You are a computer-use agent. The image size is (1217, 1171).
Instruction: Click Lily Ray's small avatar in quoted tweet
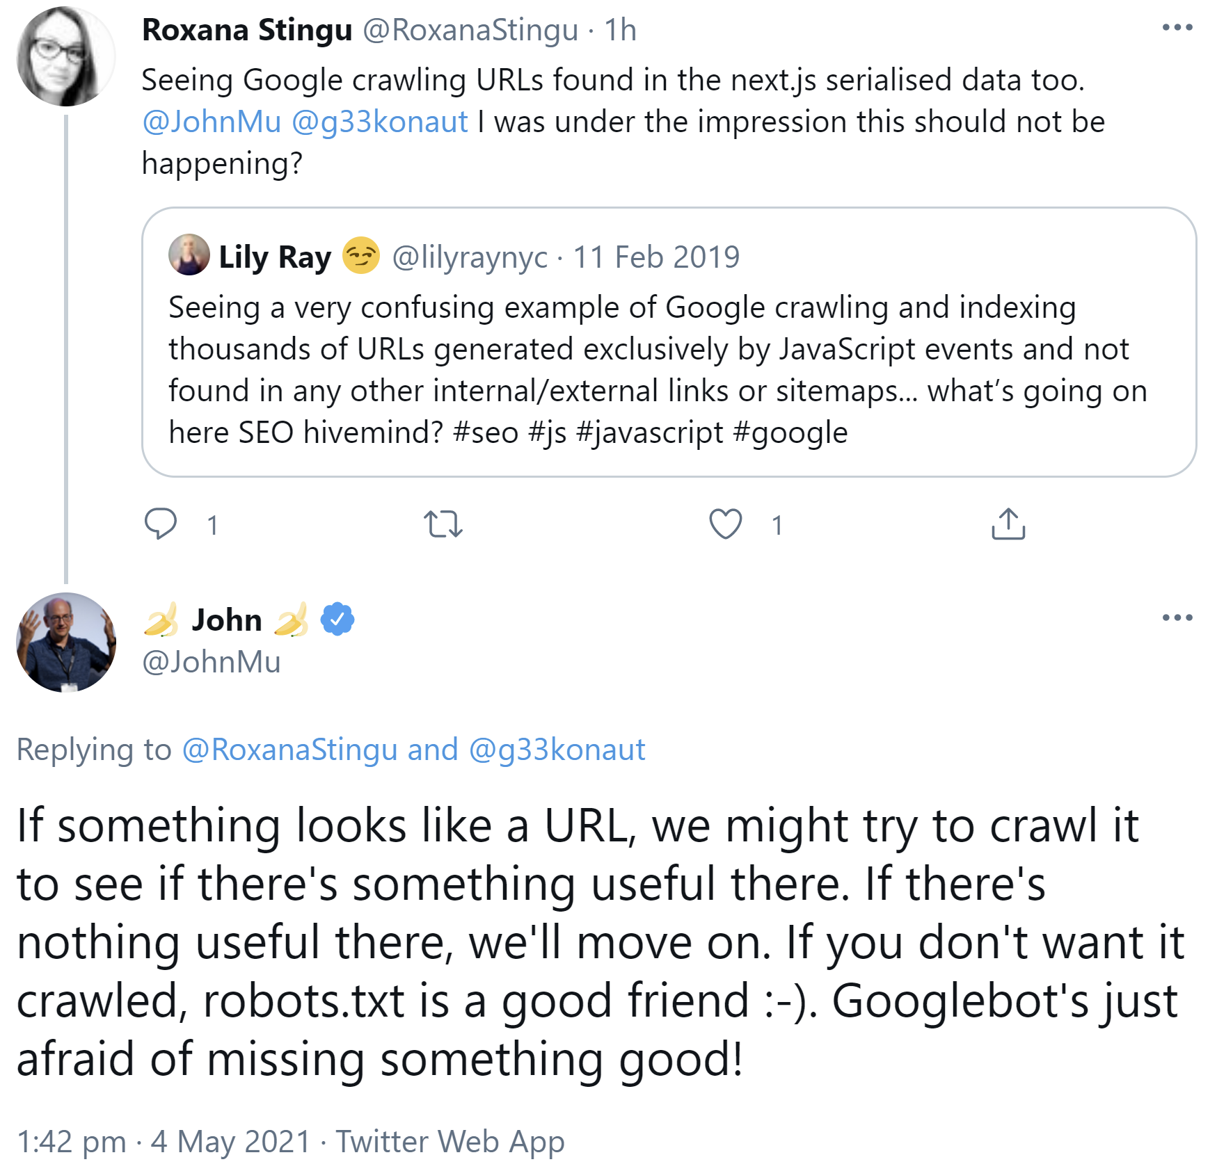189,255
